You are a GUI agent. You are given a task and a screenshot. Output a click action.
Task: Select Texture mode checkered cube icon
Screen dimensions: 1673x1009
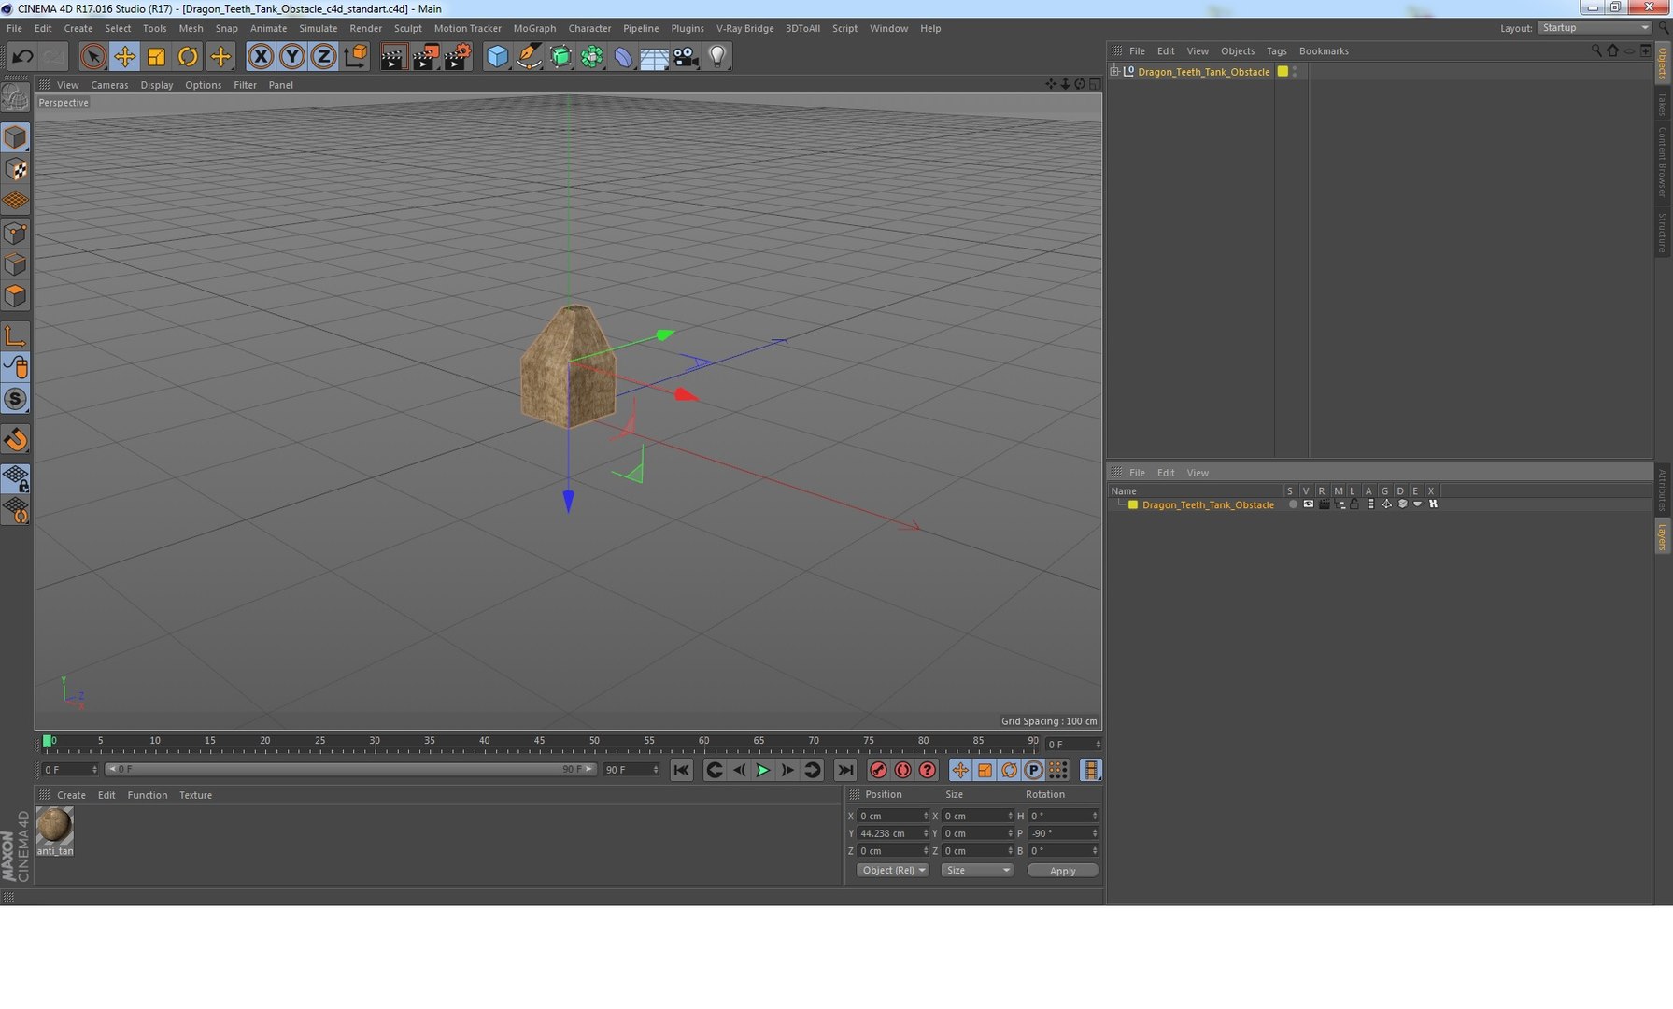pos(15,169)
